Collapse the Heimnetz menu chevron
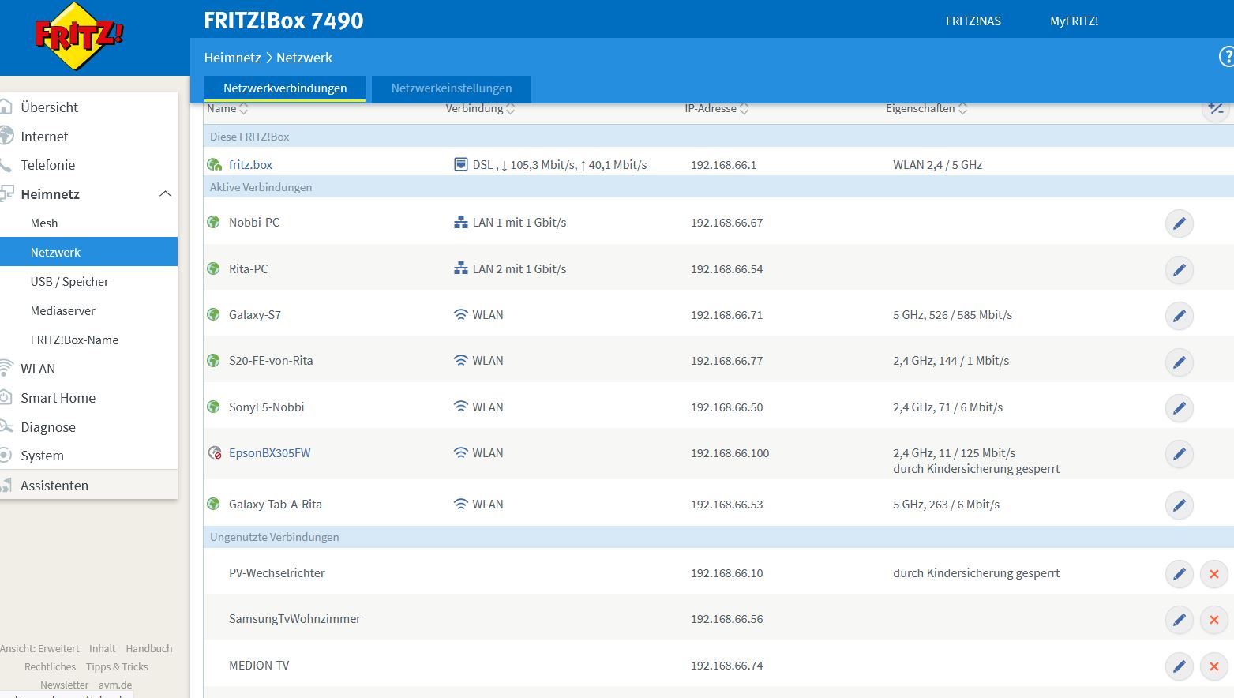 (165, 193)
